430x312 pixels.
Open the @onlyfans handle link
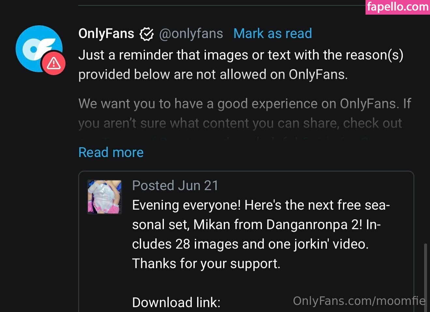click(191, 33)
